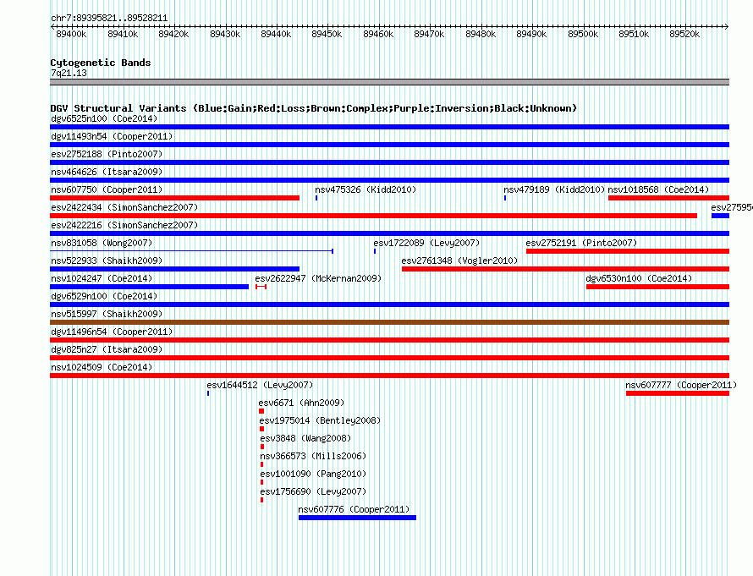
Task: Select the nsv607750 (Cooper2011) red loss bar
Action: pyautogui.click(x=175, y=198)
